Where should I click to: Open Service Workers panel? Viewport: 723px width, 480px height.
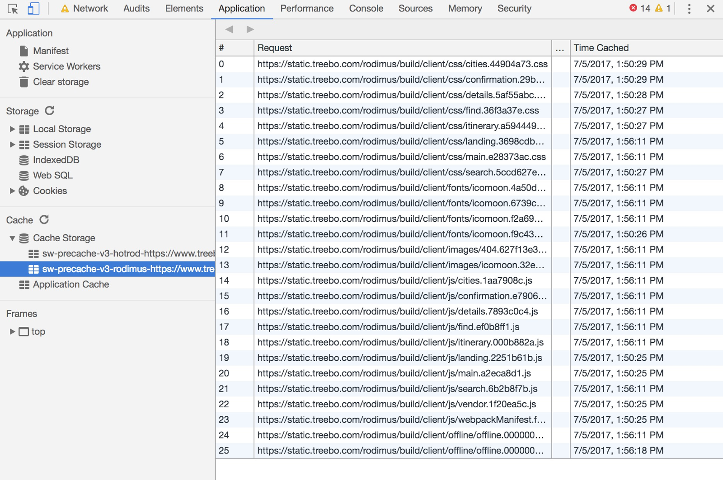point(66,66)
